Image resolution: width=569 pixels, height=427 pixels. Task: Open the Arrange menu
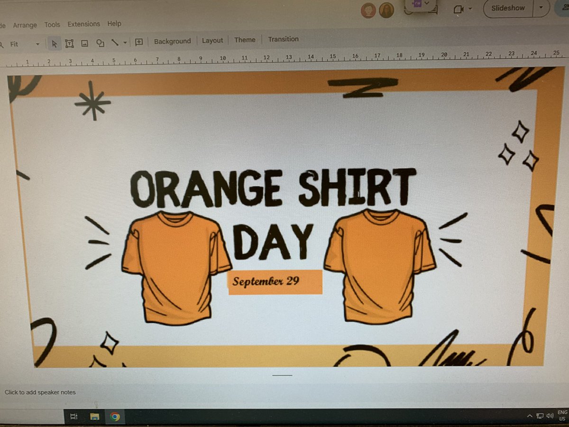(25, 25)
